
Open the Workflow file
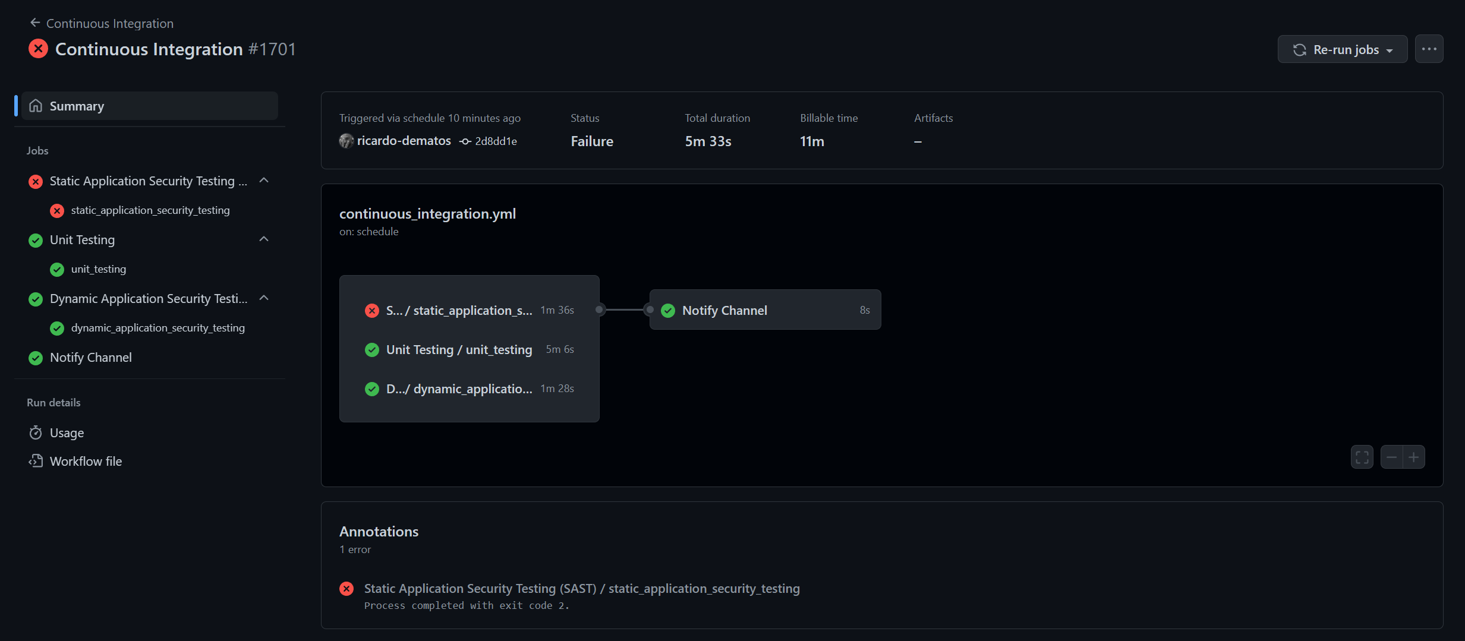86,460
